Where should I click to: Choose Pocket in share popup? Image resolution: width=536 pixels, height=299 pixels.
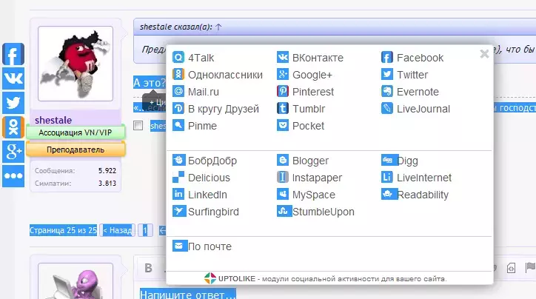[x=301, y=126]
